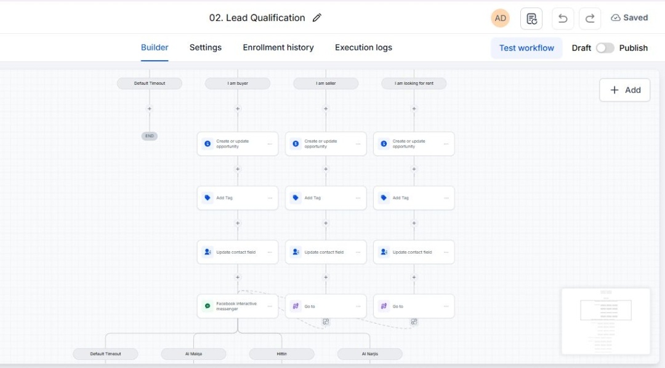Select the I am seller branch
This screenshot has width=665, height=368.
[x=326, y=84]
